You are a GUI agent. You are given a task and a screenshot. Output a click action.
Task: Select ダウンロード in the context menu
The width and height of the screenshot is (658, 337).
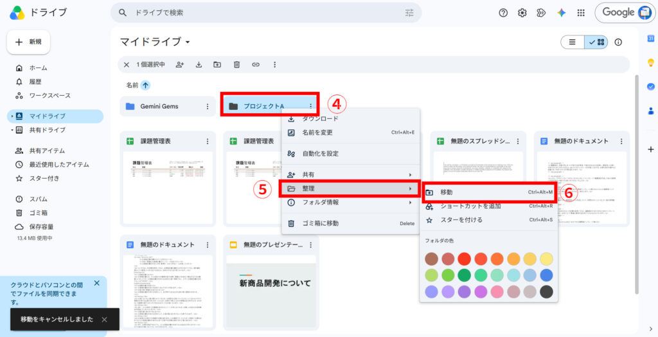click(350, 119)
